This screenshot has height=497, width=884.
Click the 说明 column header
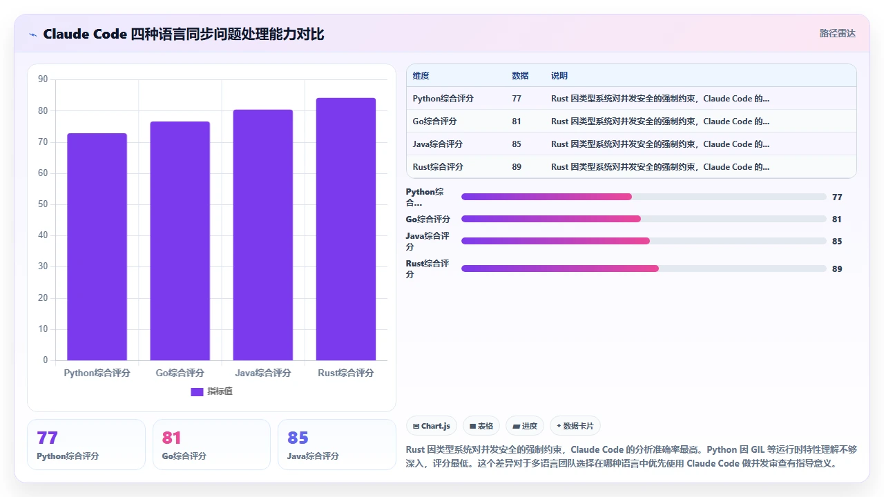coord(559,75)
